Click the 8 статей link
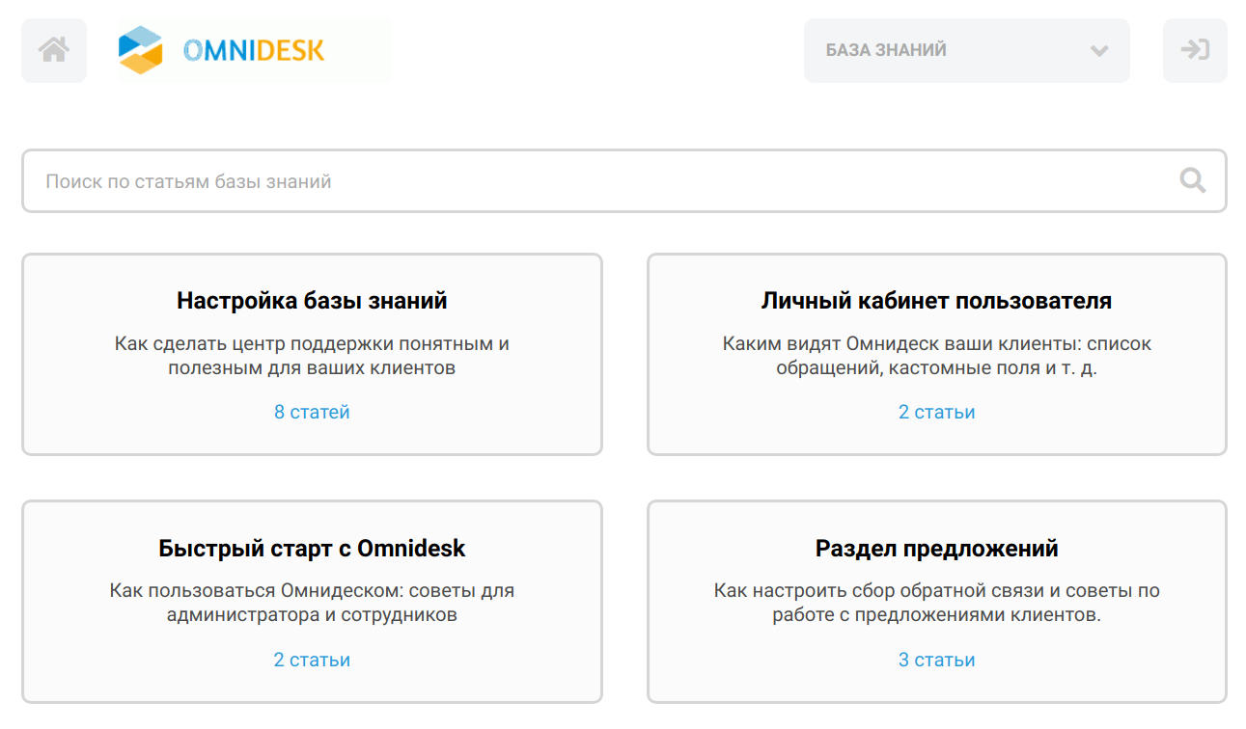1246x729 pixels. tap(312, 412)
